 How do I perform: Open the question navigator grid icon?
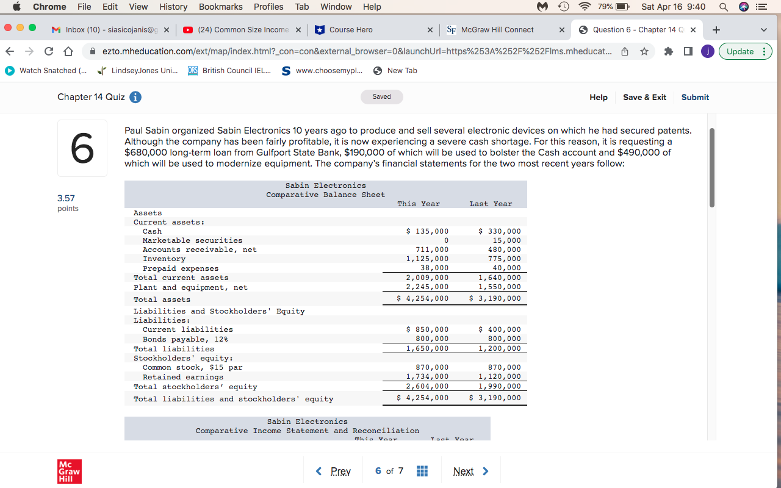tap(422, 470)
